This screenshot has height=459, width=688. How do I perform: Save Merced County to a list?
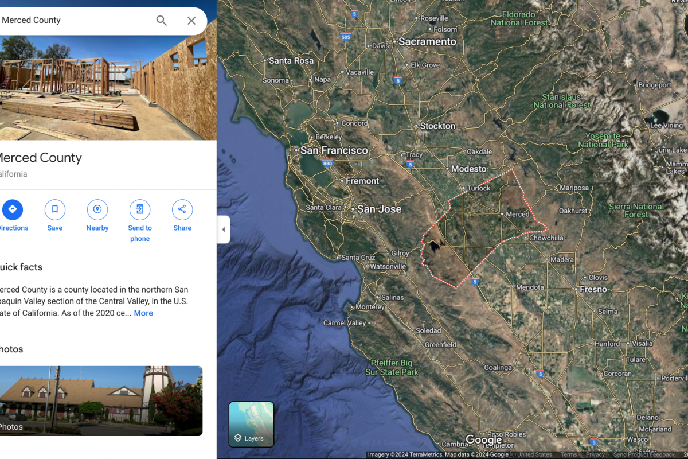(x=55, y=210)
